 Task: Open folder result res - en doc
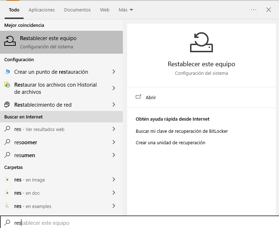coord(61,193)
